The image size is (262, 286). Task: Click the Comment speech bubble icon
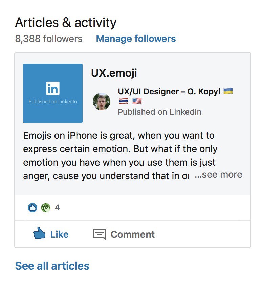[99, 234]
